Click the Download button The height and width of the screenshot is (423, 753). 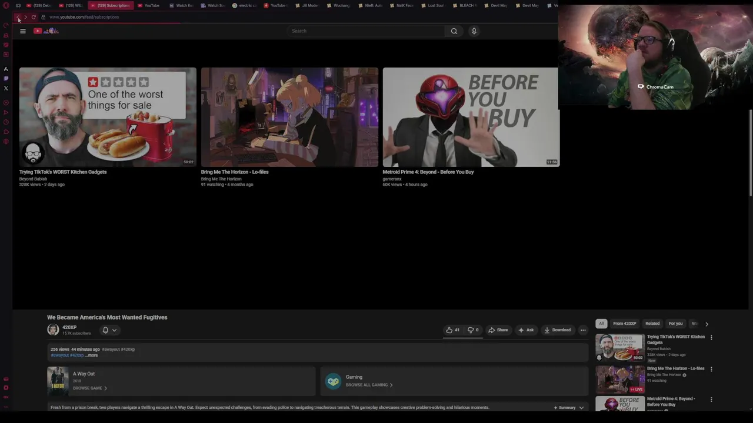click(557, 330)
